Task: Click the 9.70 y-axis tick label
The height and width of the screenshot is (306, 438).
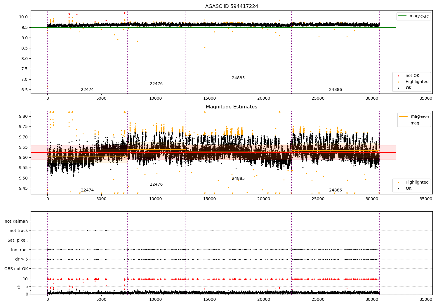Action: click(23, 137)
